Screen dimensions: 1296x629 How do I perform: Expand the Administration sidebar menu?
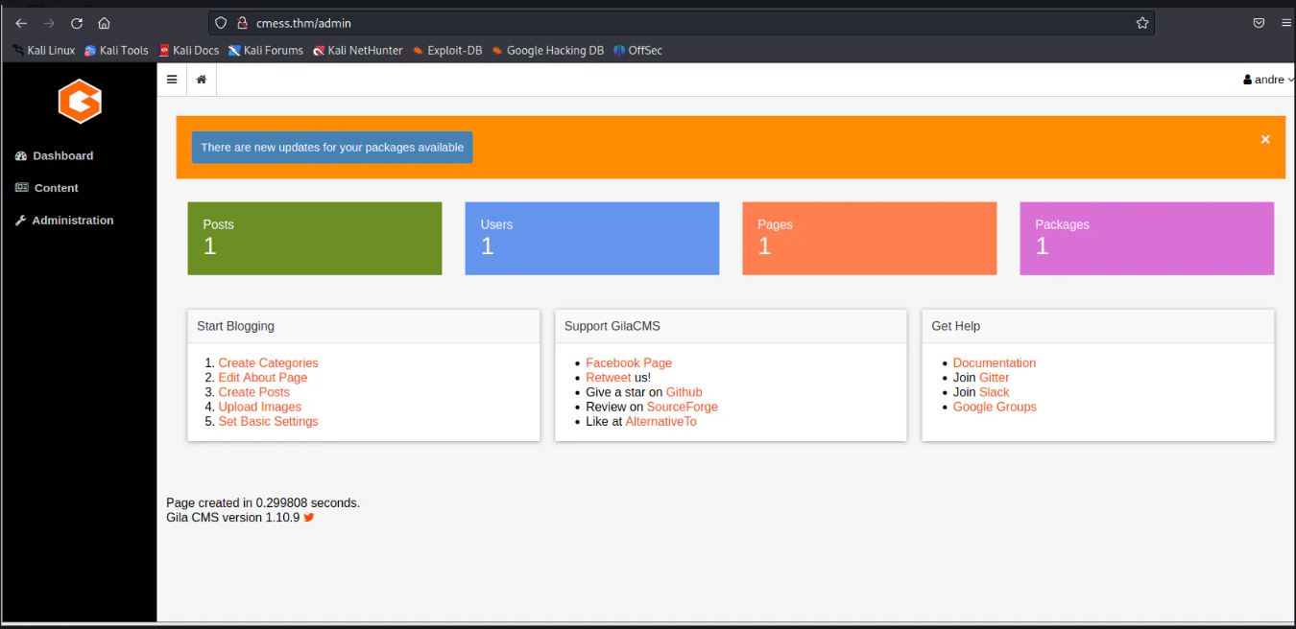(72, 221)
